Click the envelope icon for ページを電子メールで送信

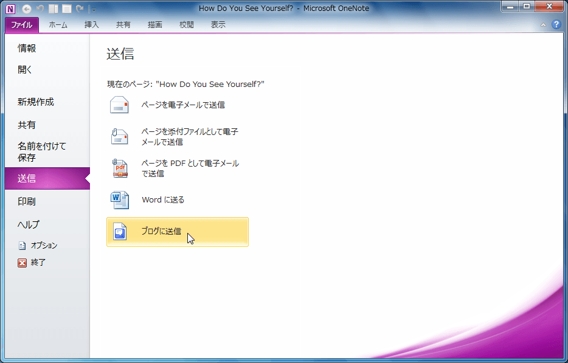click(x=119, y=105)
